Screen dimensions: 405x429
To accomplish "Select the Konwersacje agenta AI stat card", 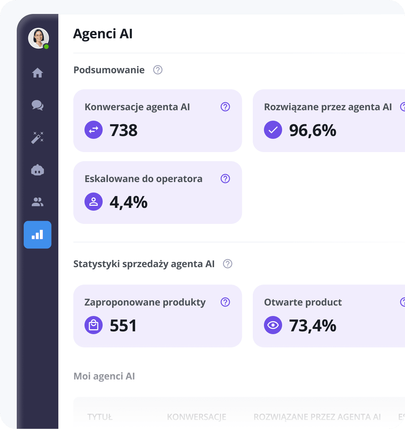I will (x=157, y=121).
